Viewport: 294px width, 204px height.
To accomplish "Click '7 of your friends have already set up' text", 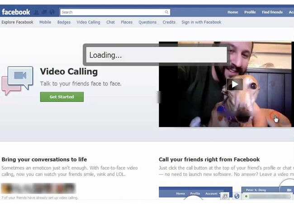I will pyautogui.click(x=39, y=198).
